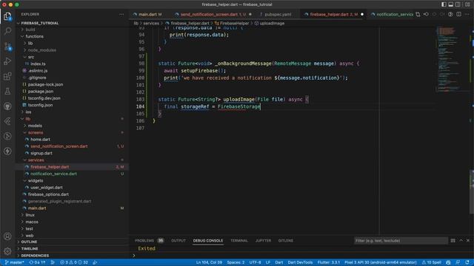Open editor more actions ellipsis
474x266 pixels.
point(467,14)
